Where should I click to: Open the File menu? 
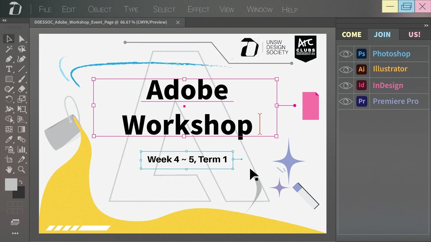pyautogui.click(x=45, y=9)
